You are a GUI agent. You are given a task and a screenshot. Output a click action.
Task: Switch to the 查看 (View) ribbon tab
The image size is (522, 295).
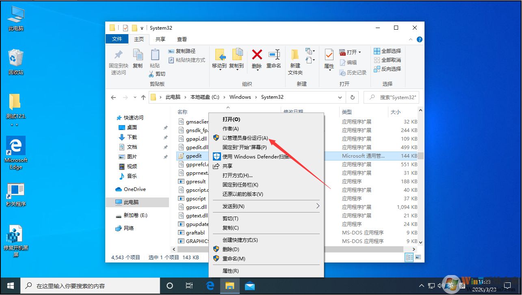click(x=182, y=39)
